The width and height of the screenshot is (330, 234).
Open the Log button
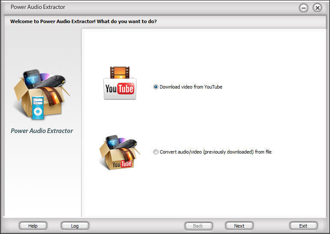point(75,226)
